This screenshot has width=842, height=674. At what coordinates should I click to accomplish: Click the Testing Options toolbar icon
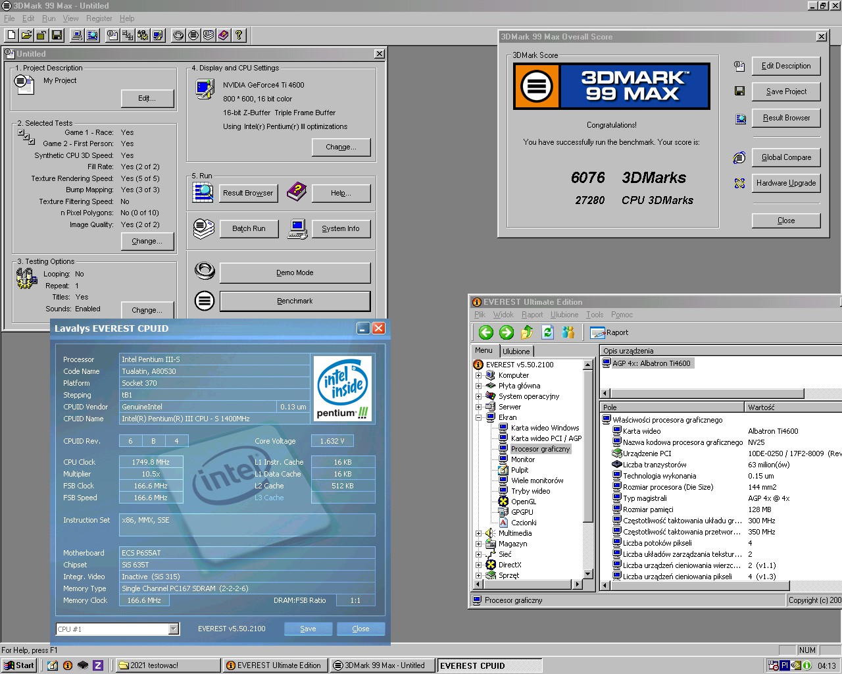click(143, 35)
